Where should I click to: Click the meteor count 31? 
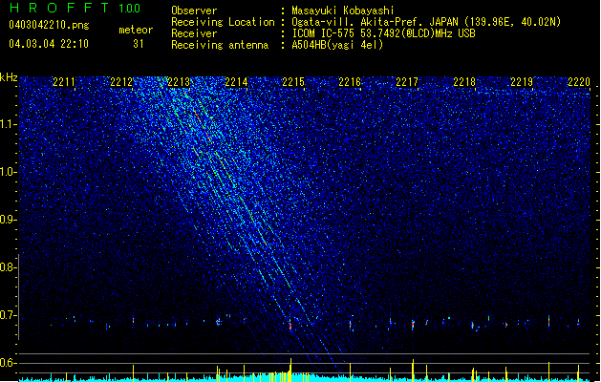click(x=139, y=44)
